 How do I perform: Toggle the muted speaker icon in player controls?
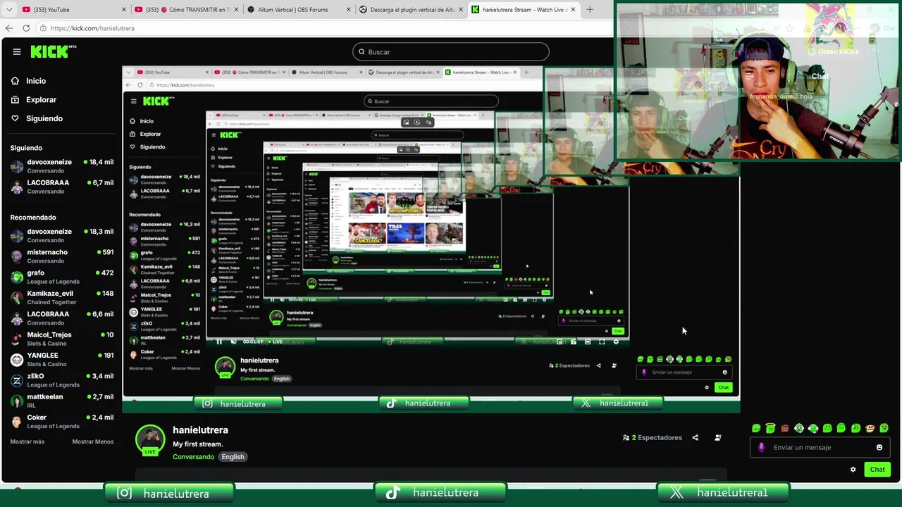233,342
